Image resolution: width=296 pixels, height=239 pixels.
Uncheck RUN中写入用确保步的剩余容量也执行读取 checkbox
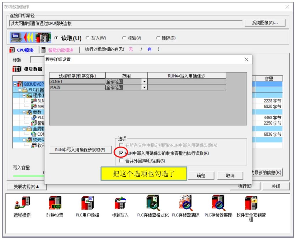pyautogui.click(x=121, y=153)
